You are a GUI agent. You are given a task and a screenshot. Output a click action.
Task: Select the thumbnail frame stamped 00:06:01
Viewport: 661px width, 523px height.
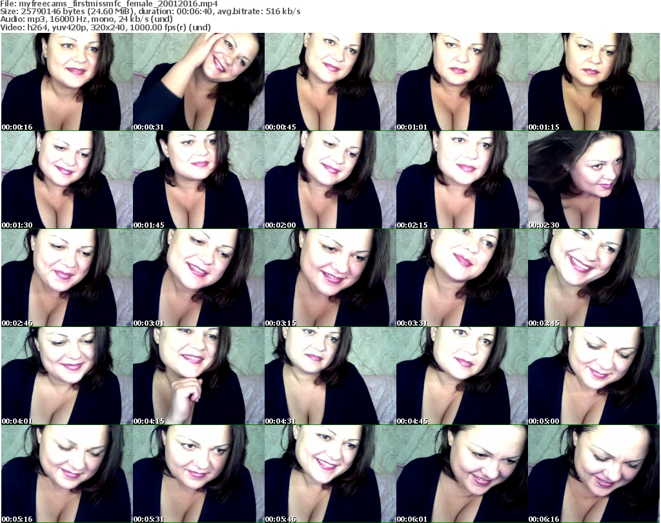[462, 474]
